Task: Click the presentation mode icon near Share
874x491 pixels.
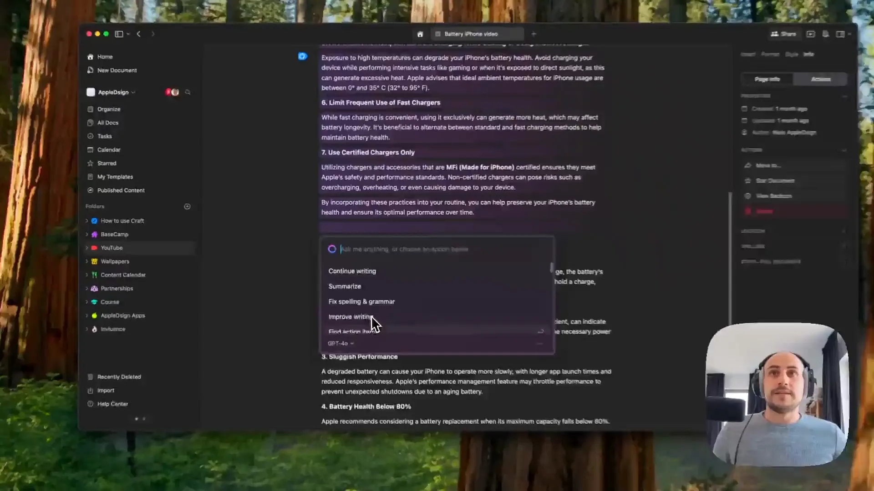Action: (x=811, y=34)
